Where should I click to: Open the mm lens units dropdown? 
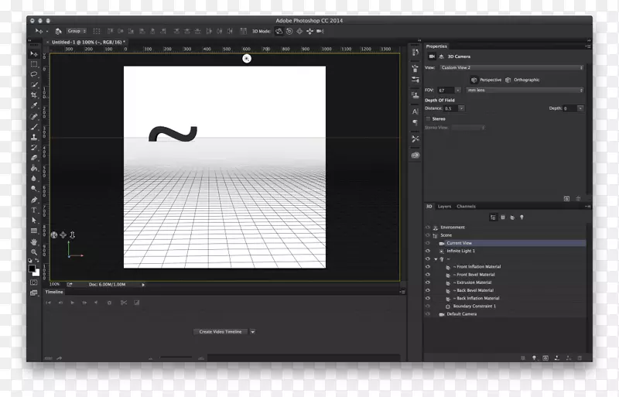coord(524,90)
